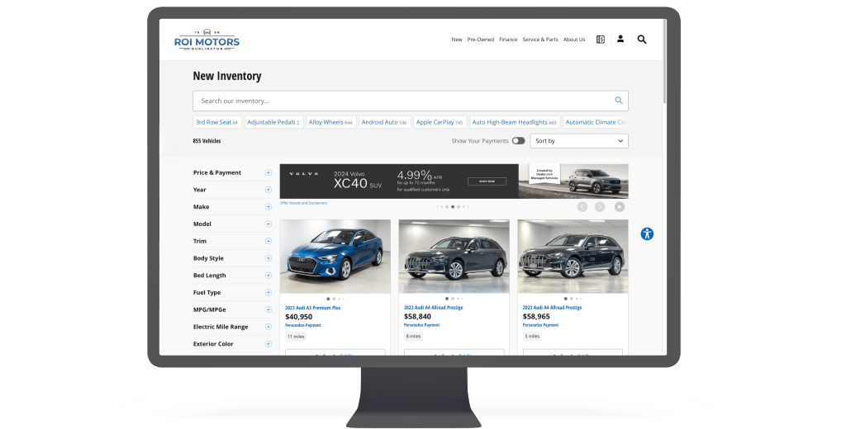The image size is (846, 429).
Task: Select the Alloy Wheels filter chip
Action: (330, 122)
